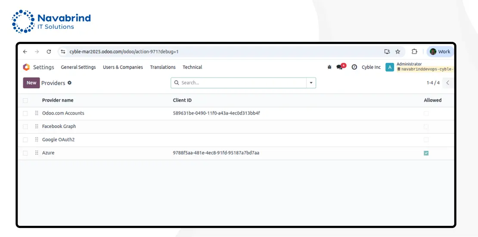
Task: Open the activities clock icon
Action: coord(354,67)
